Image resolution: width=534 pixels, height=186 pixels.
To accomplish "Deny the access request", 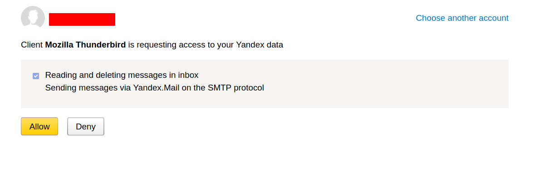I will tap(85, 126).
